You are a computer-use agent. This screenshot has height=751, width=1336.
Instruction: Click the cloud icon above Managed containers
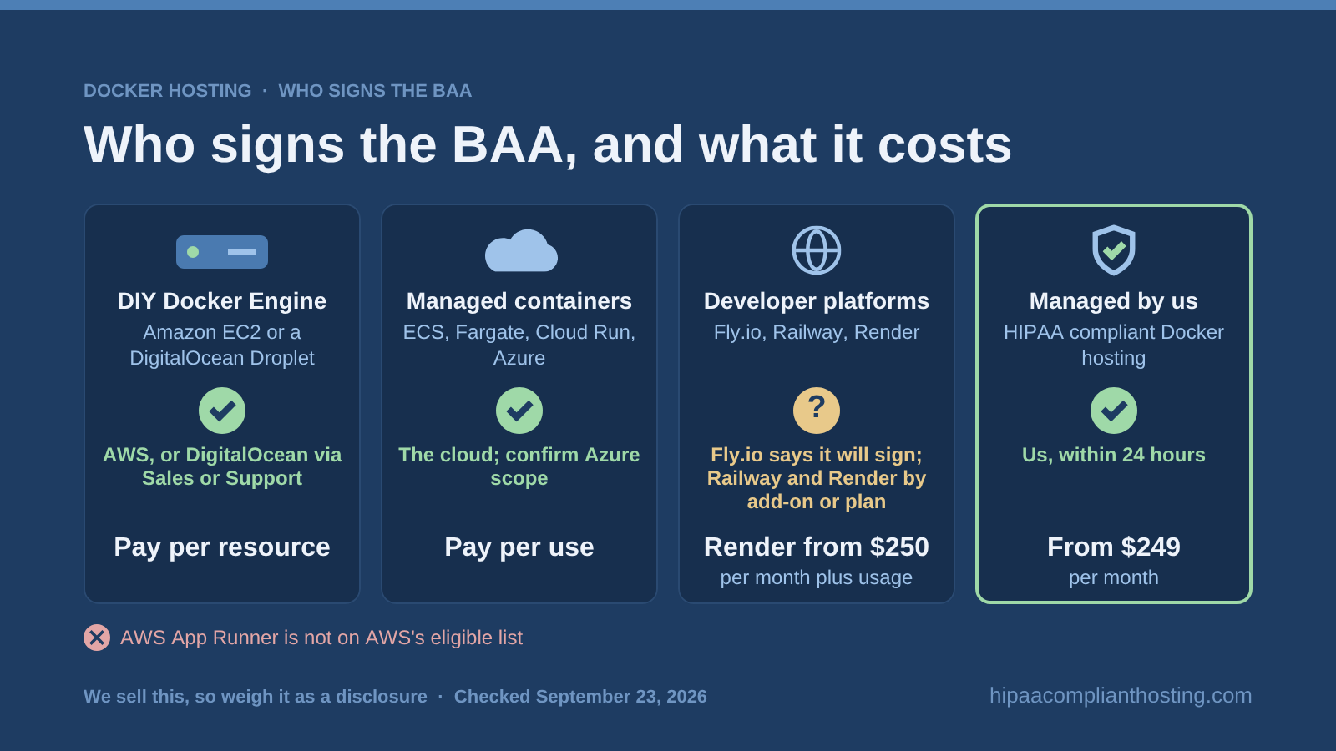[521, 250]
